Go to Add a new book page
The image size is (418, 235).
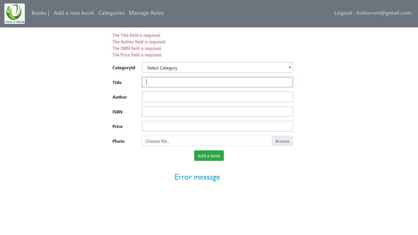tap(74, 13)
